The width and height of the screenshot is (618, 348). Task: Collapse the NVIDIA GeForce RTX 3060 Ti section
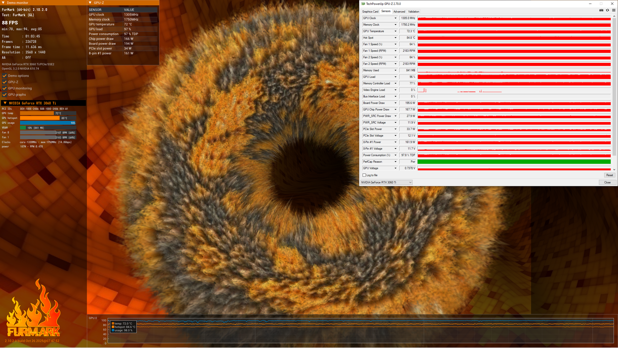click(5, 103)
